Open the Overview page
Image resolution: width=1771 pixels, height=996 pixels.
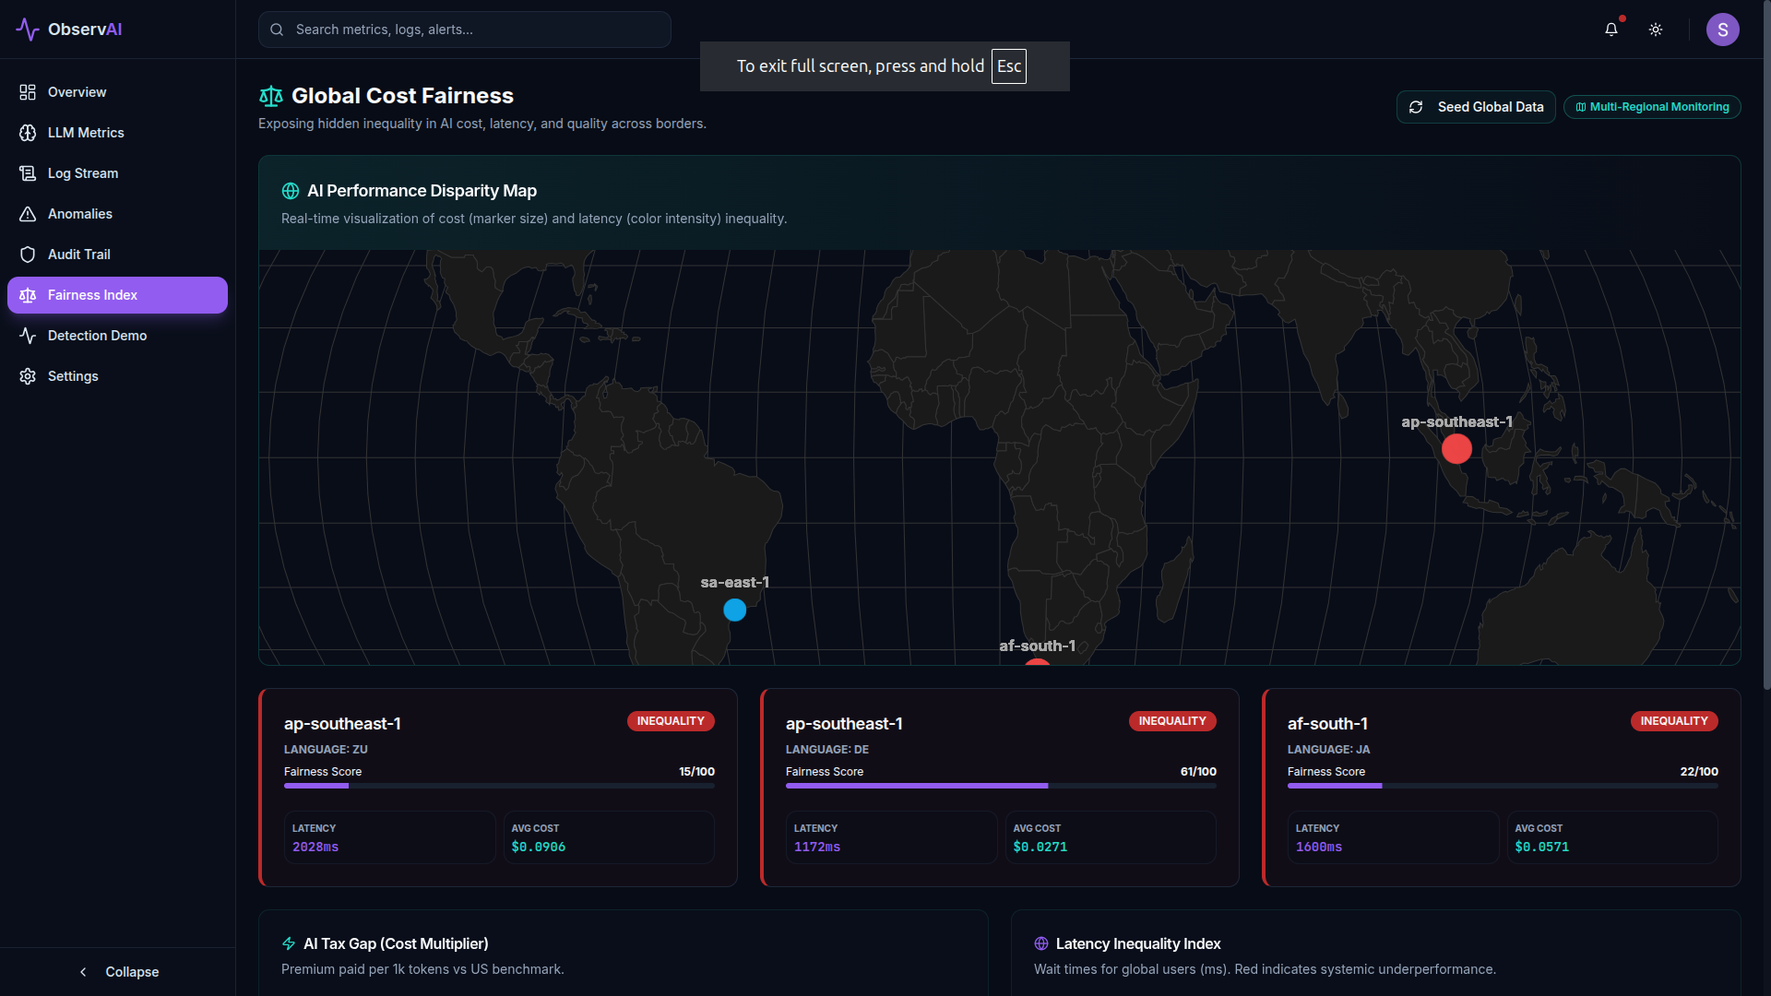tap(77, 92)
